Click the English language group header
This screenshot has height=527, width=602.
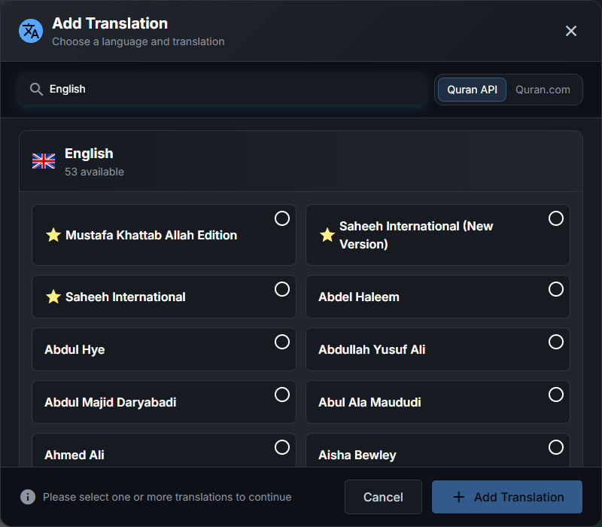click(x=301, y=161)
